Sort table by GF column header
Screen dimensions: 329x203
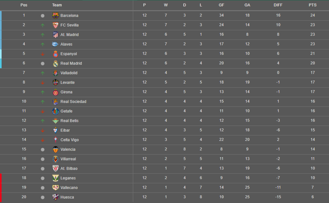221,5
